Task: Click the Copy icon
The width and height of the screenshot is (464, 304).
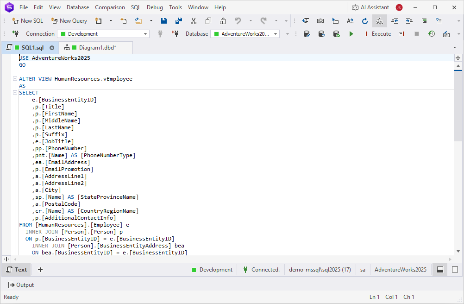Action: click(x=208, y=21)
